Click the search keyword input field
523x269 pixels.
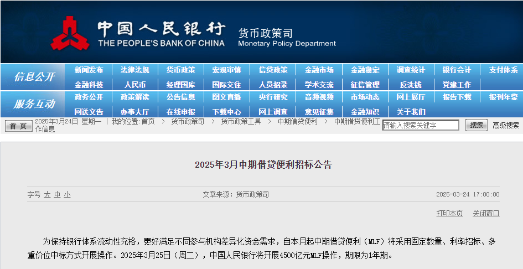point(421,126)
